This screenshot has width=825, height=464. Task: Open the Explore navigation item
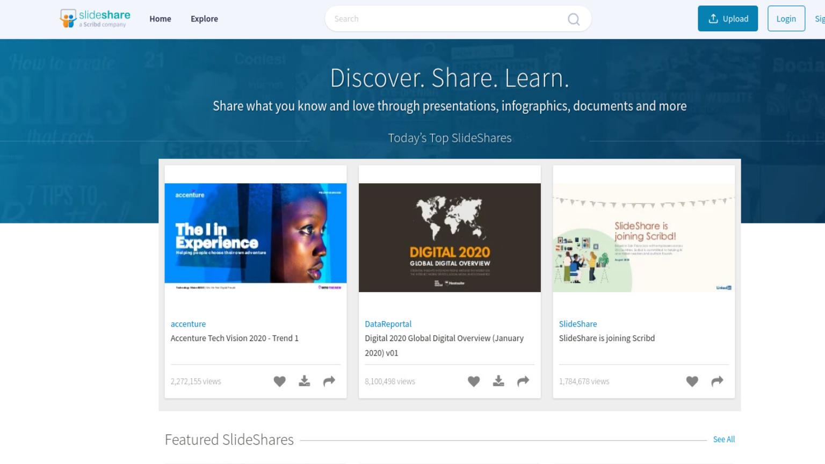(204, 19)
